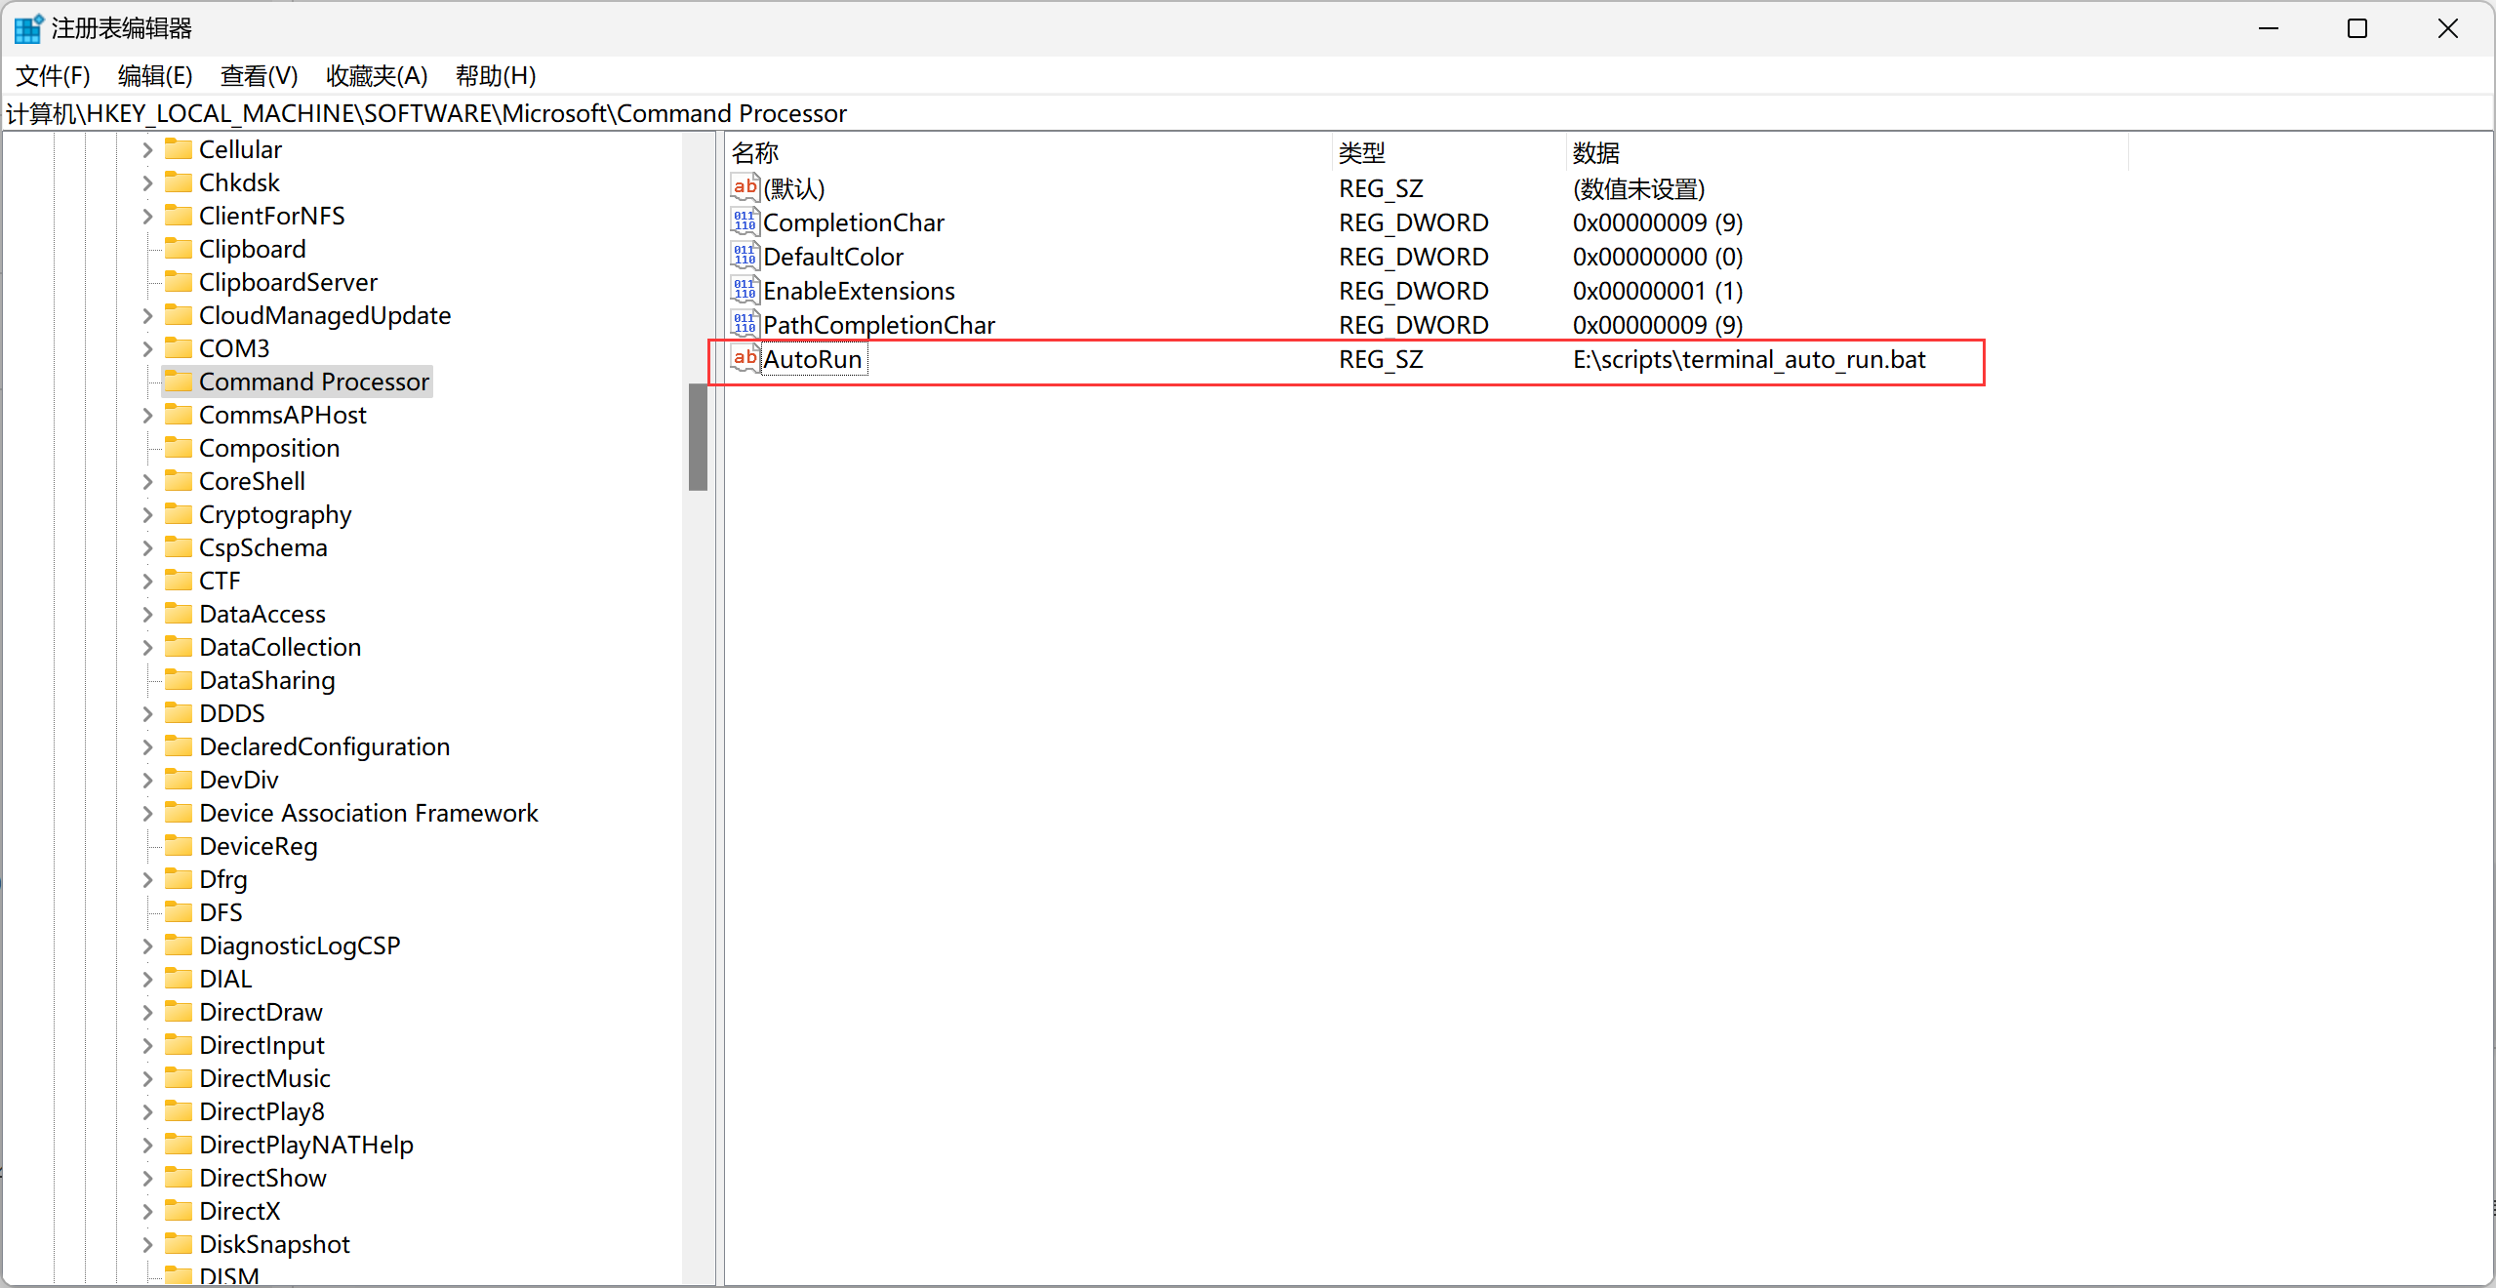This screenshot has height=1288, width=2496.
Task: Click the tree pane vertical scrollbar thumb
Action: (698, 436)
